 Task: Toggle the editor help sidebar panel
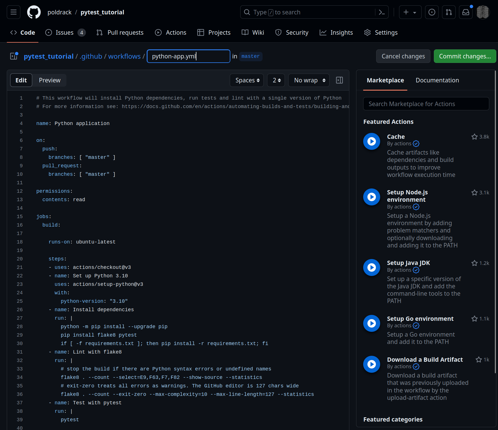(x=339, y=80)
